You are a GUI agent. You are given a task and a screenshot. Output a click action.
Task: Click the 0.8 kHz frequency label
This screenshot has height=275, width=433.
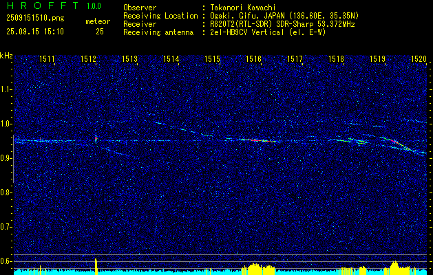point(6,192)
